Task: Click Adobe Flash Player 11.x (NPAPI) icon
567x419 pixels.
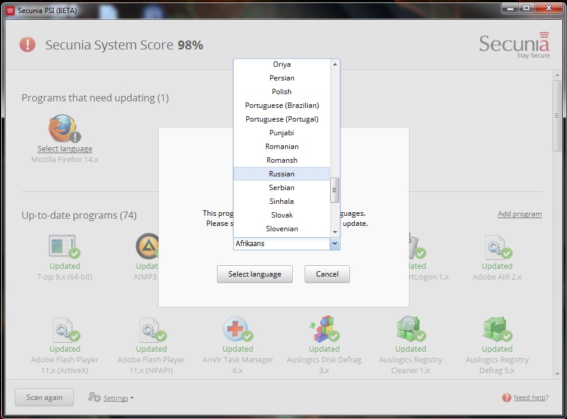Action: pos(153,330)
